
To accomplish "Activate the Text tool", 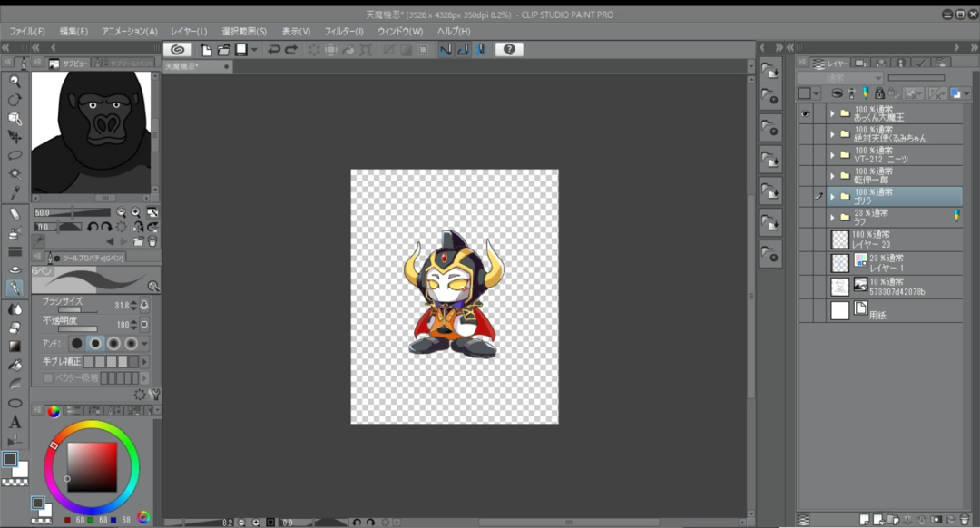I will pos(15,422).
